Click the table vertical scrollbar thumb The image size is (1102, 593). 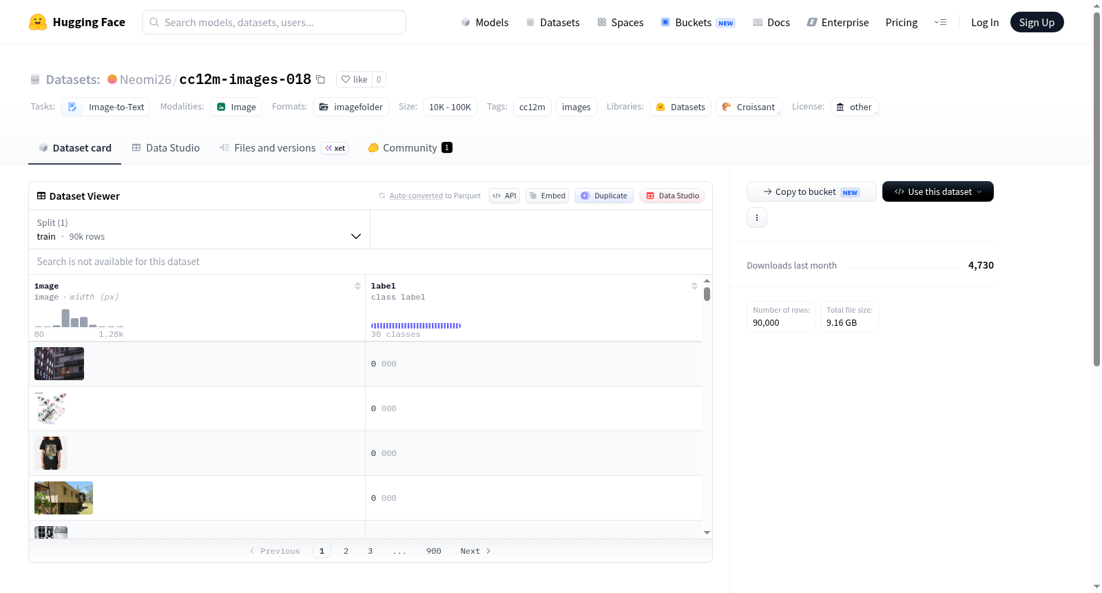pyautogui.click(x=707, y=294)
